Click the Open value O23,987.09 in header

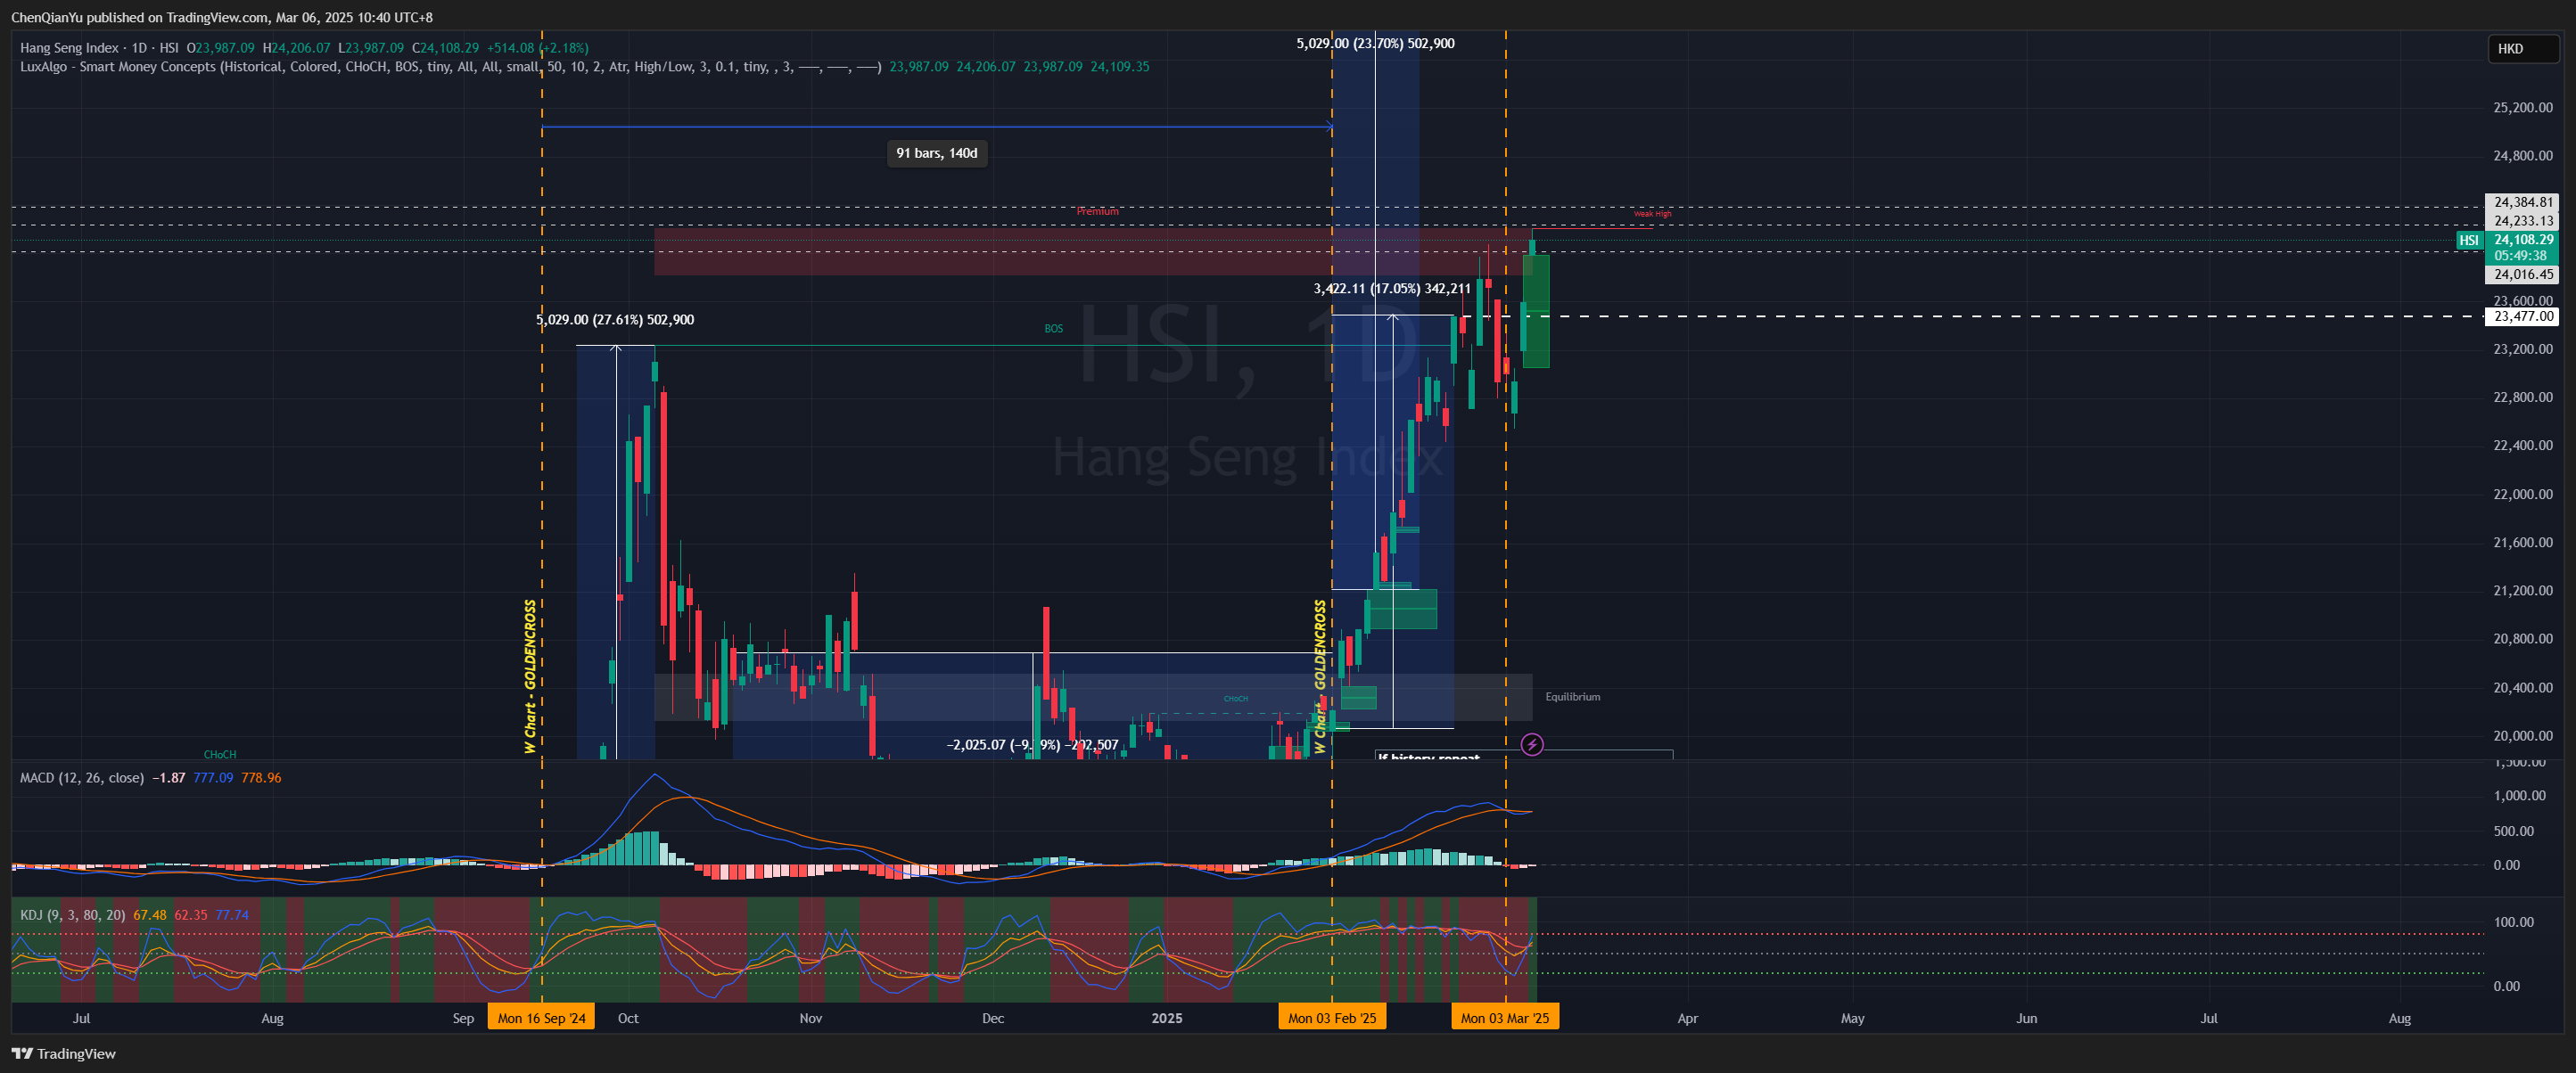[x=221, y=48]
